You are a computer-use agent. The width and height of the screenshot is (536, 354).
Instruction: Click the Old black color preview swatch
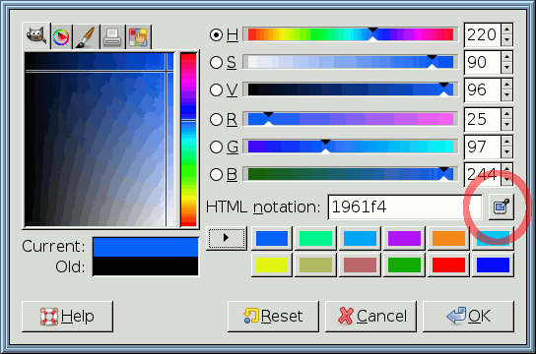coord(146,265)
